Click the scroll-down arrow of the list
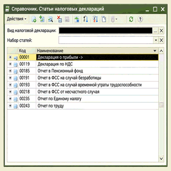Screen dimensions: 171x171 pyautogui.click(x=161, y=159)
